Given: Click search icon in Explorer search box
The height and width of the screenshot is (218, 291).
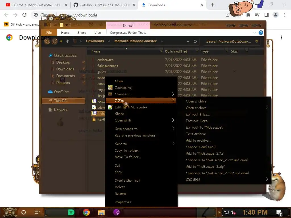Looking at the screenshot, I should (257, 41).
